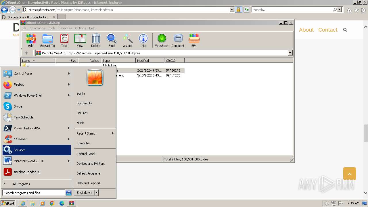Click the Search programs and files box
368x207 pixels.
click(34, 193)
